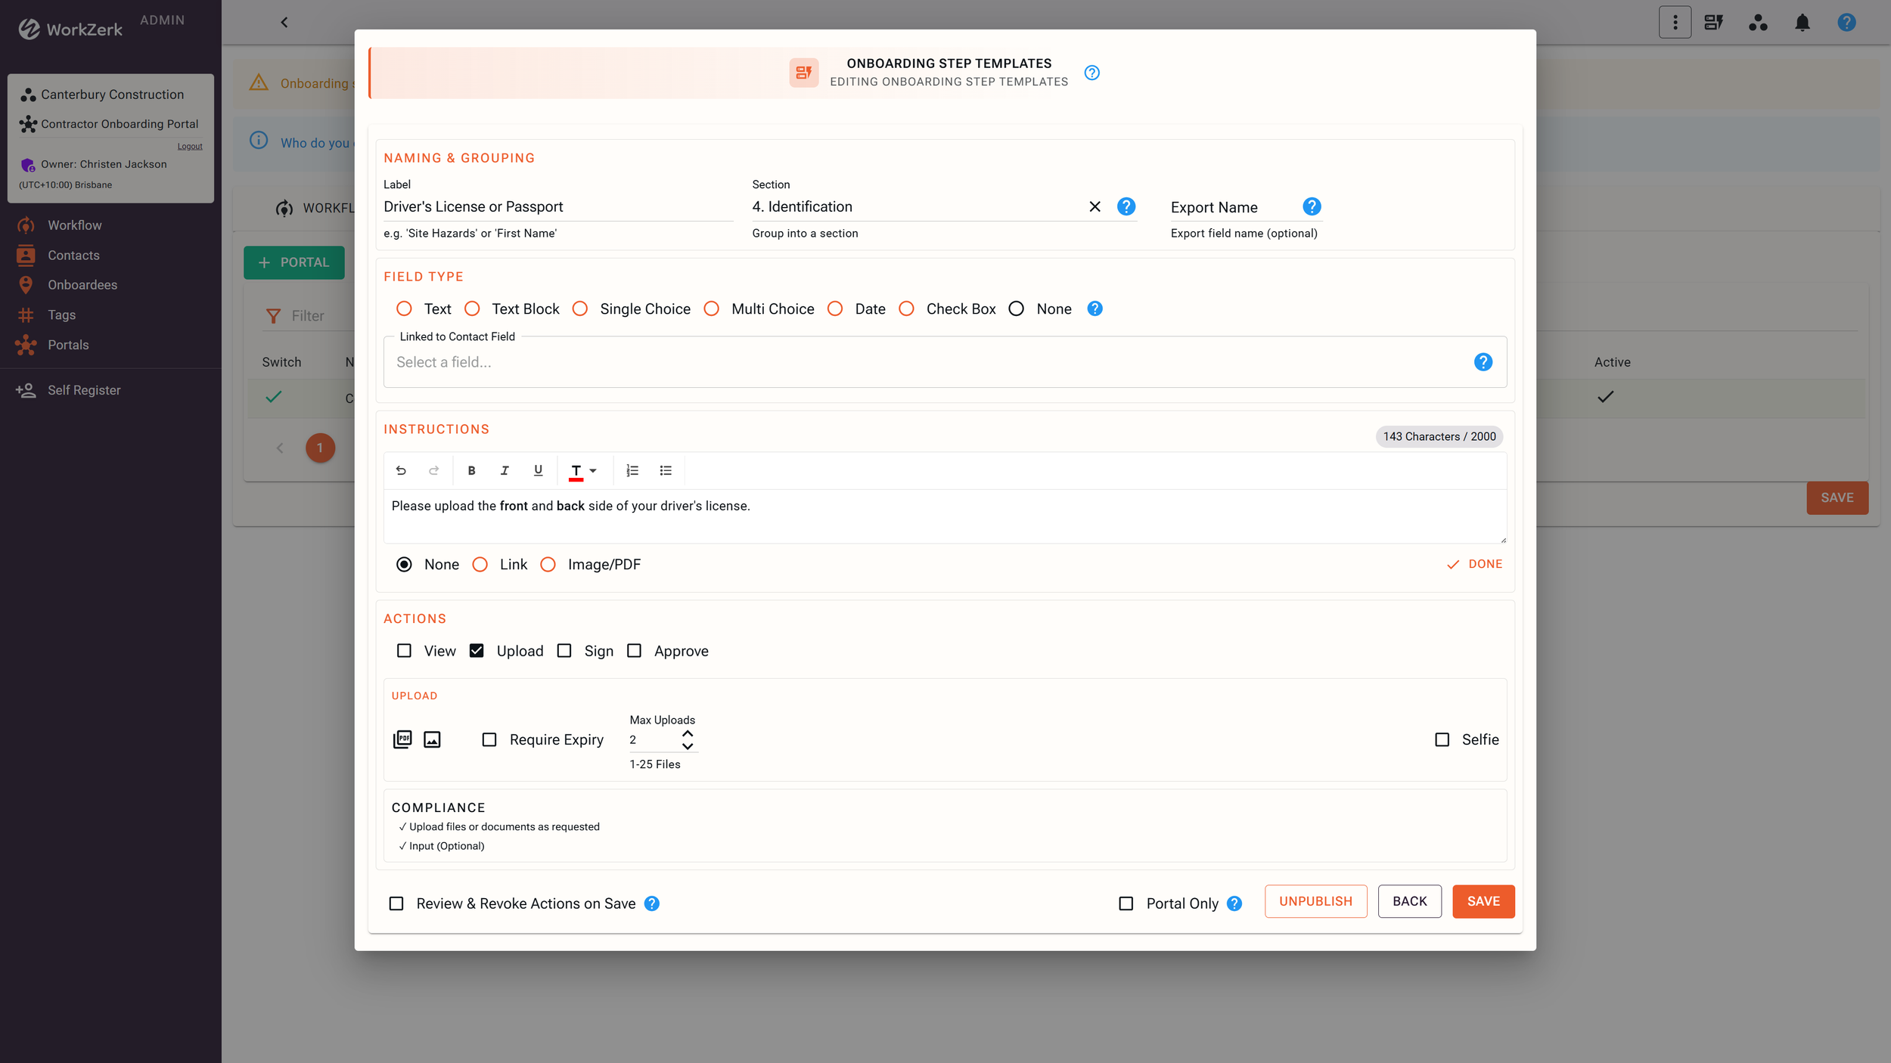Insert a bulleted list in instructions
This screenshot has height=1063, width=1891.
click(666, 470)
